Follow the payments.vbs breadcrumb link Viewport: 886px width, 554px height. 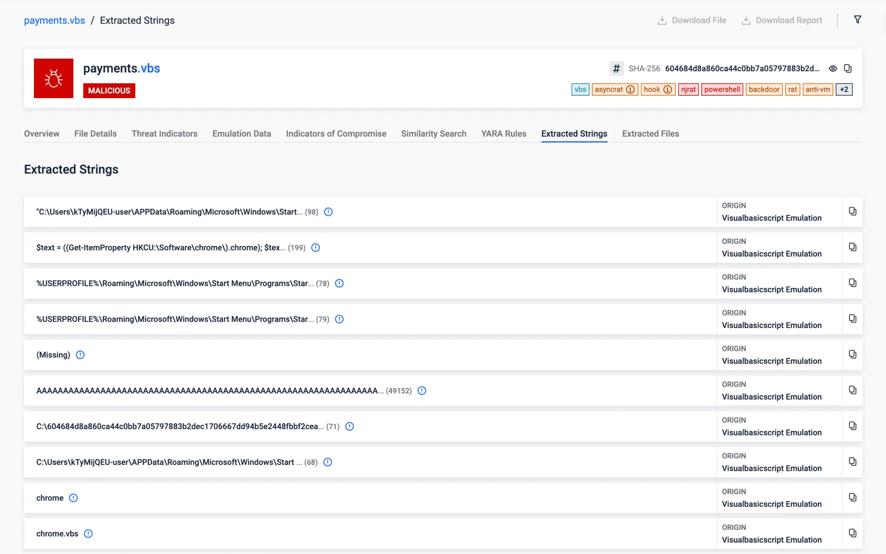tap(54, 20)
